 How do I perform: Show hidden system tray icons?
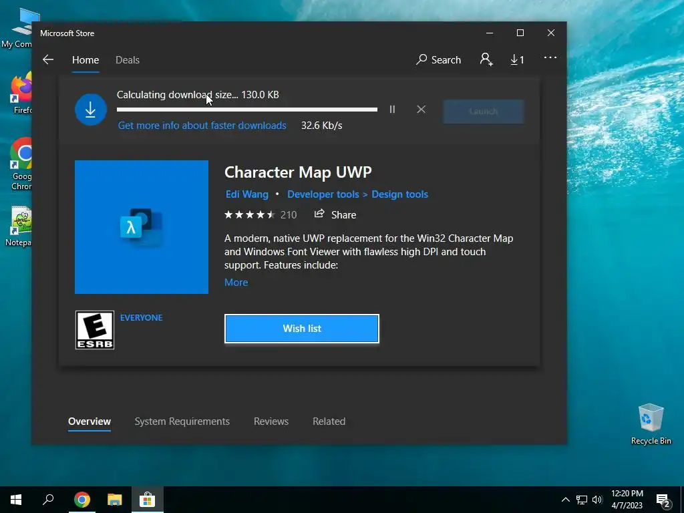click(565, 500)
